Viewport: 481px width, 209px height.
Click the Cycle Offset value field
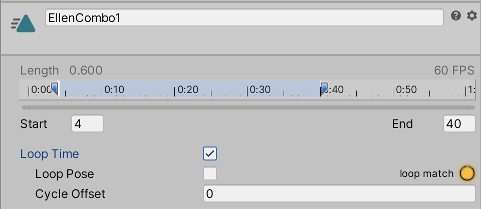click(339, 193)
